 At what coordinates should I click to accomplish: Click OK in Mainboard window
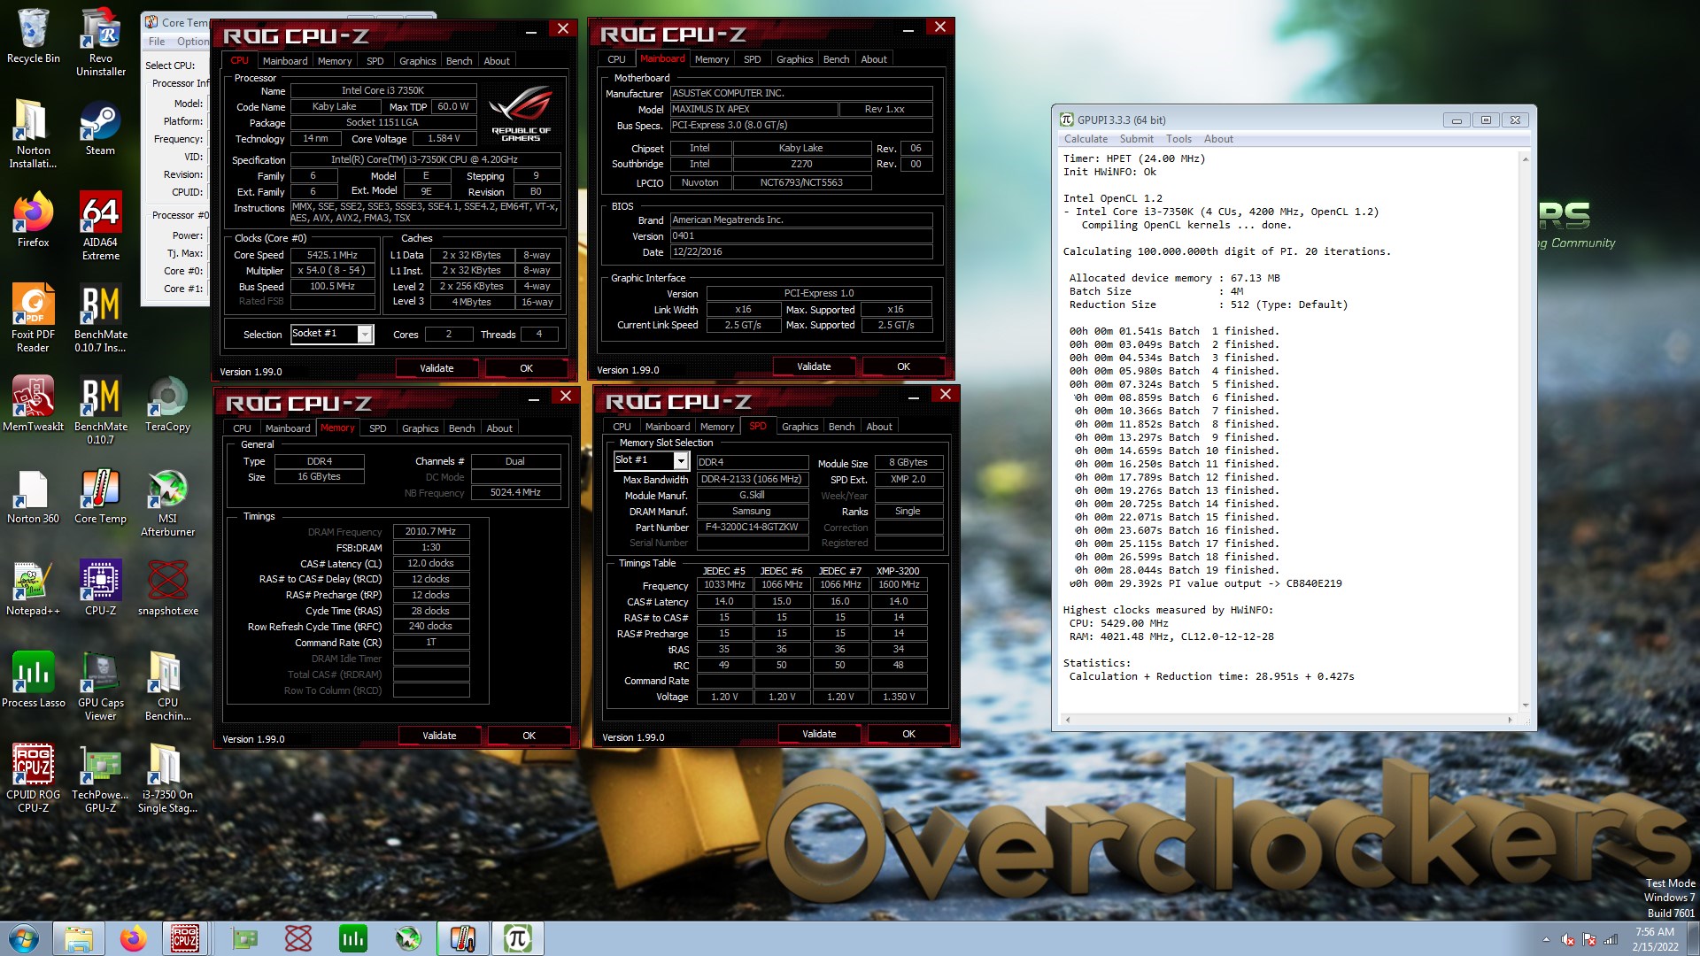click(903, 366)
